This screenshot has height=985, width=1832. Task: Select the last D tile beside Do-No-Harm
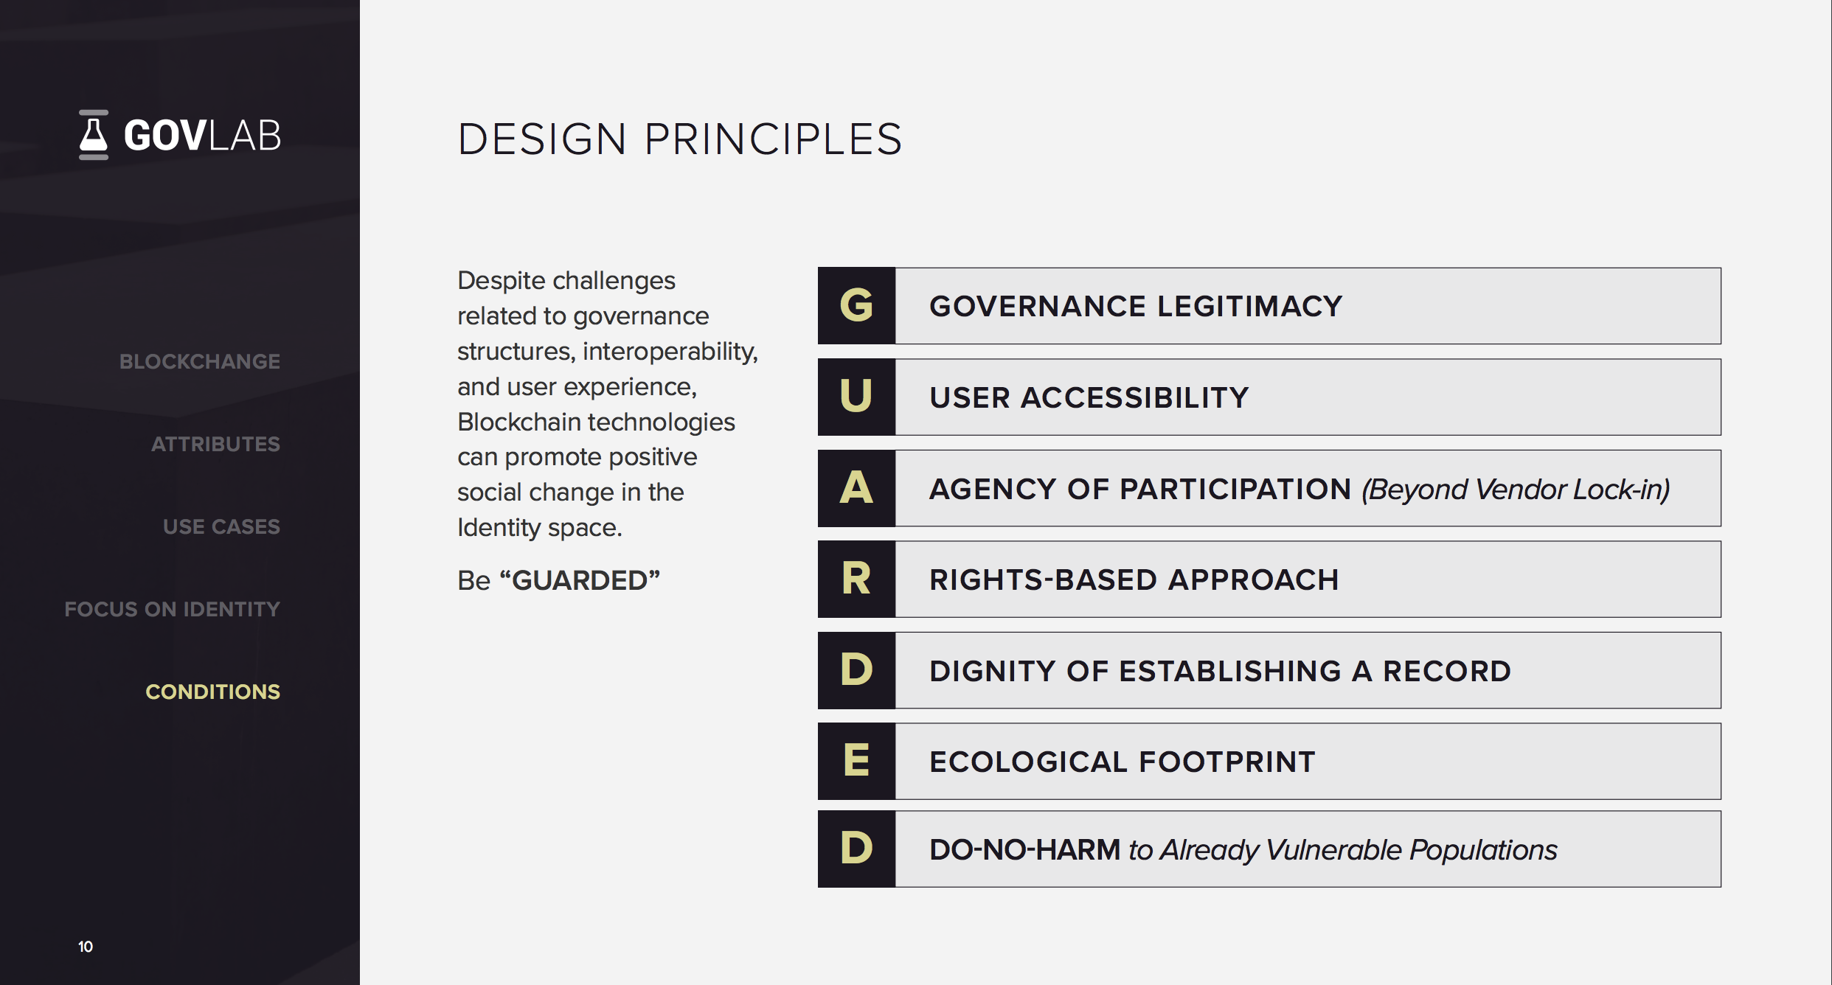[x=856, y=849]
